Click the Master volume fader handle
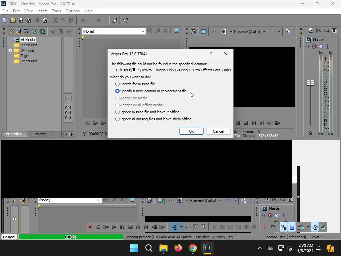Image resolution: width=341 pixels, height=256 pixels. click(310, 83)
